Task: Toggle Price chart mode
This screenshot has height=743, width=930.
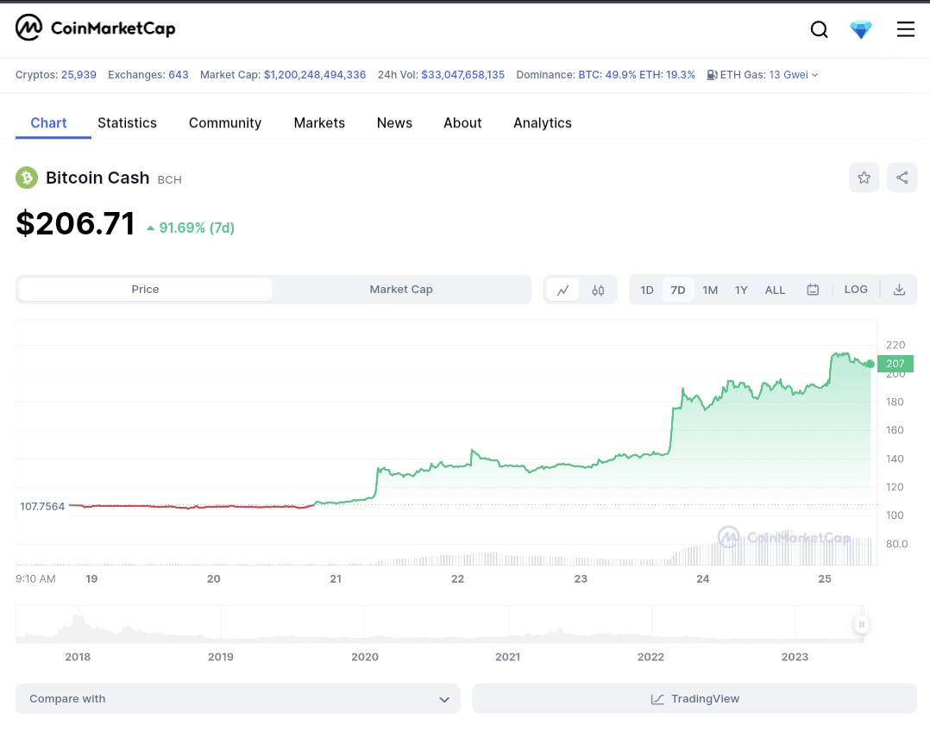Action: [x=145, y=289]
